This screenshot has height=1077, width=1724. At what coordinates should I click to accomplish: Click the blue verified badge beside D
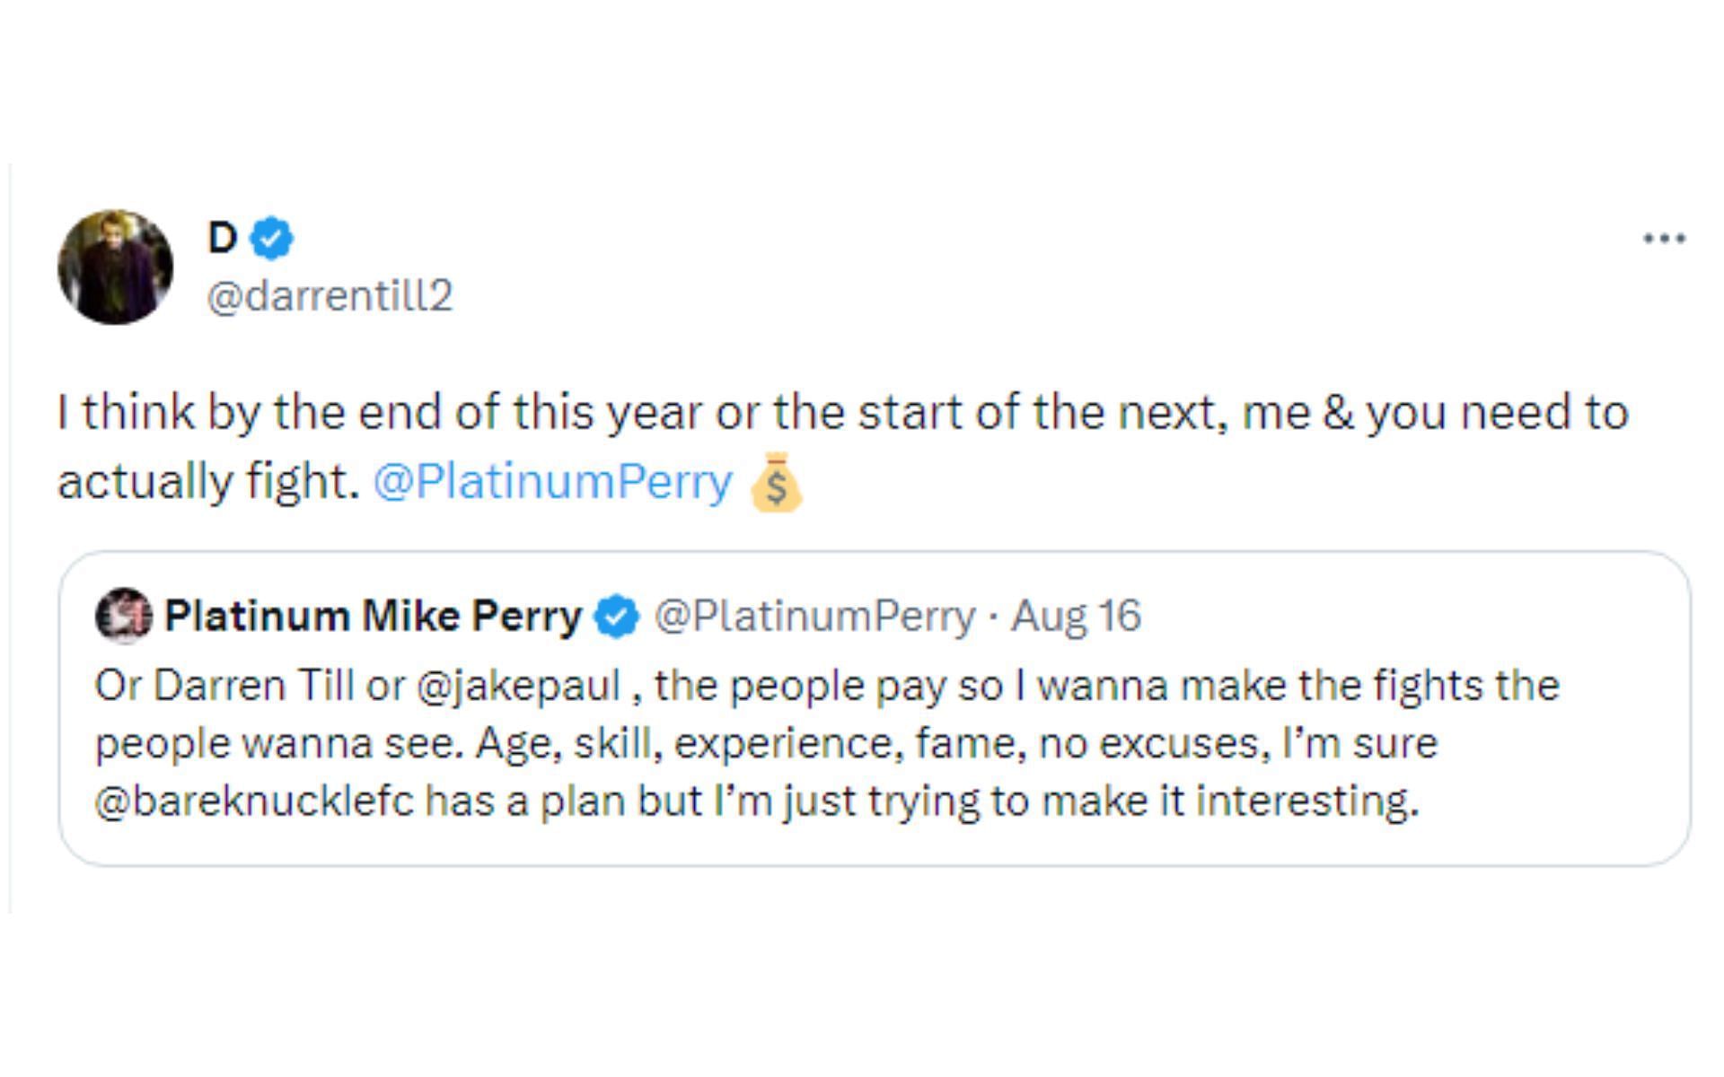pyautogui.click(x=272, y=239)
